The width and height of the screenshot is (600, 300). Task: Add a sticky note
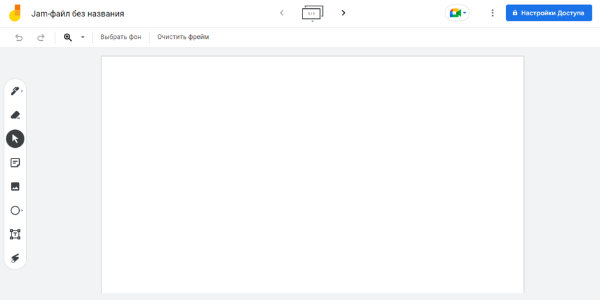pyautogui.click(x=15, y=163)
